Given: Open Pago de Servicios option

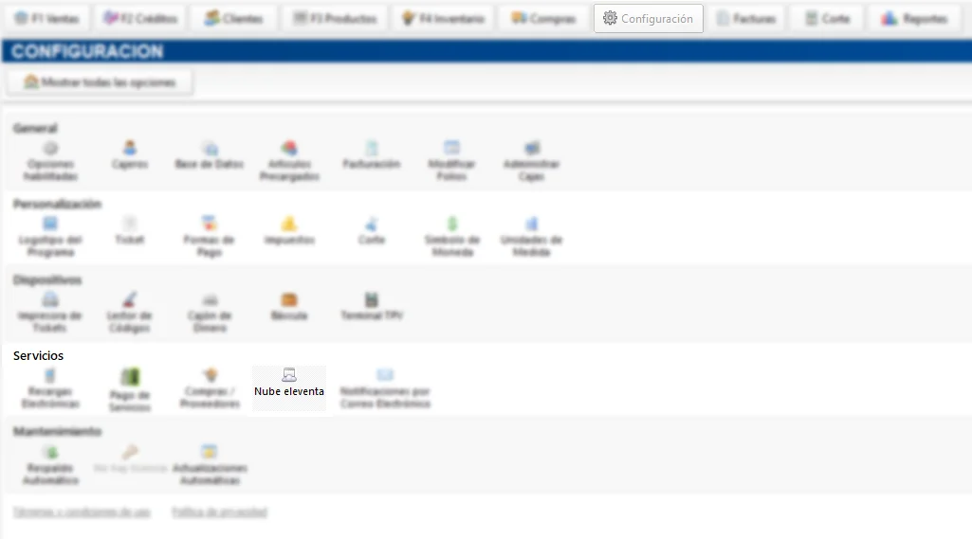Looking at the screenshot, I should click(130, 390).
